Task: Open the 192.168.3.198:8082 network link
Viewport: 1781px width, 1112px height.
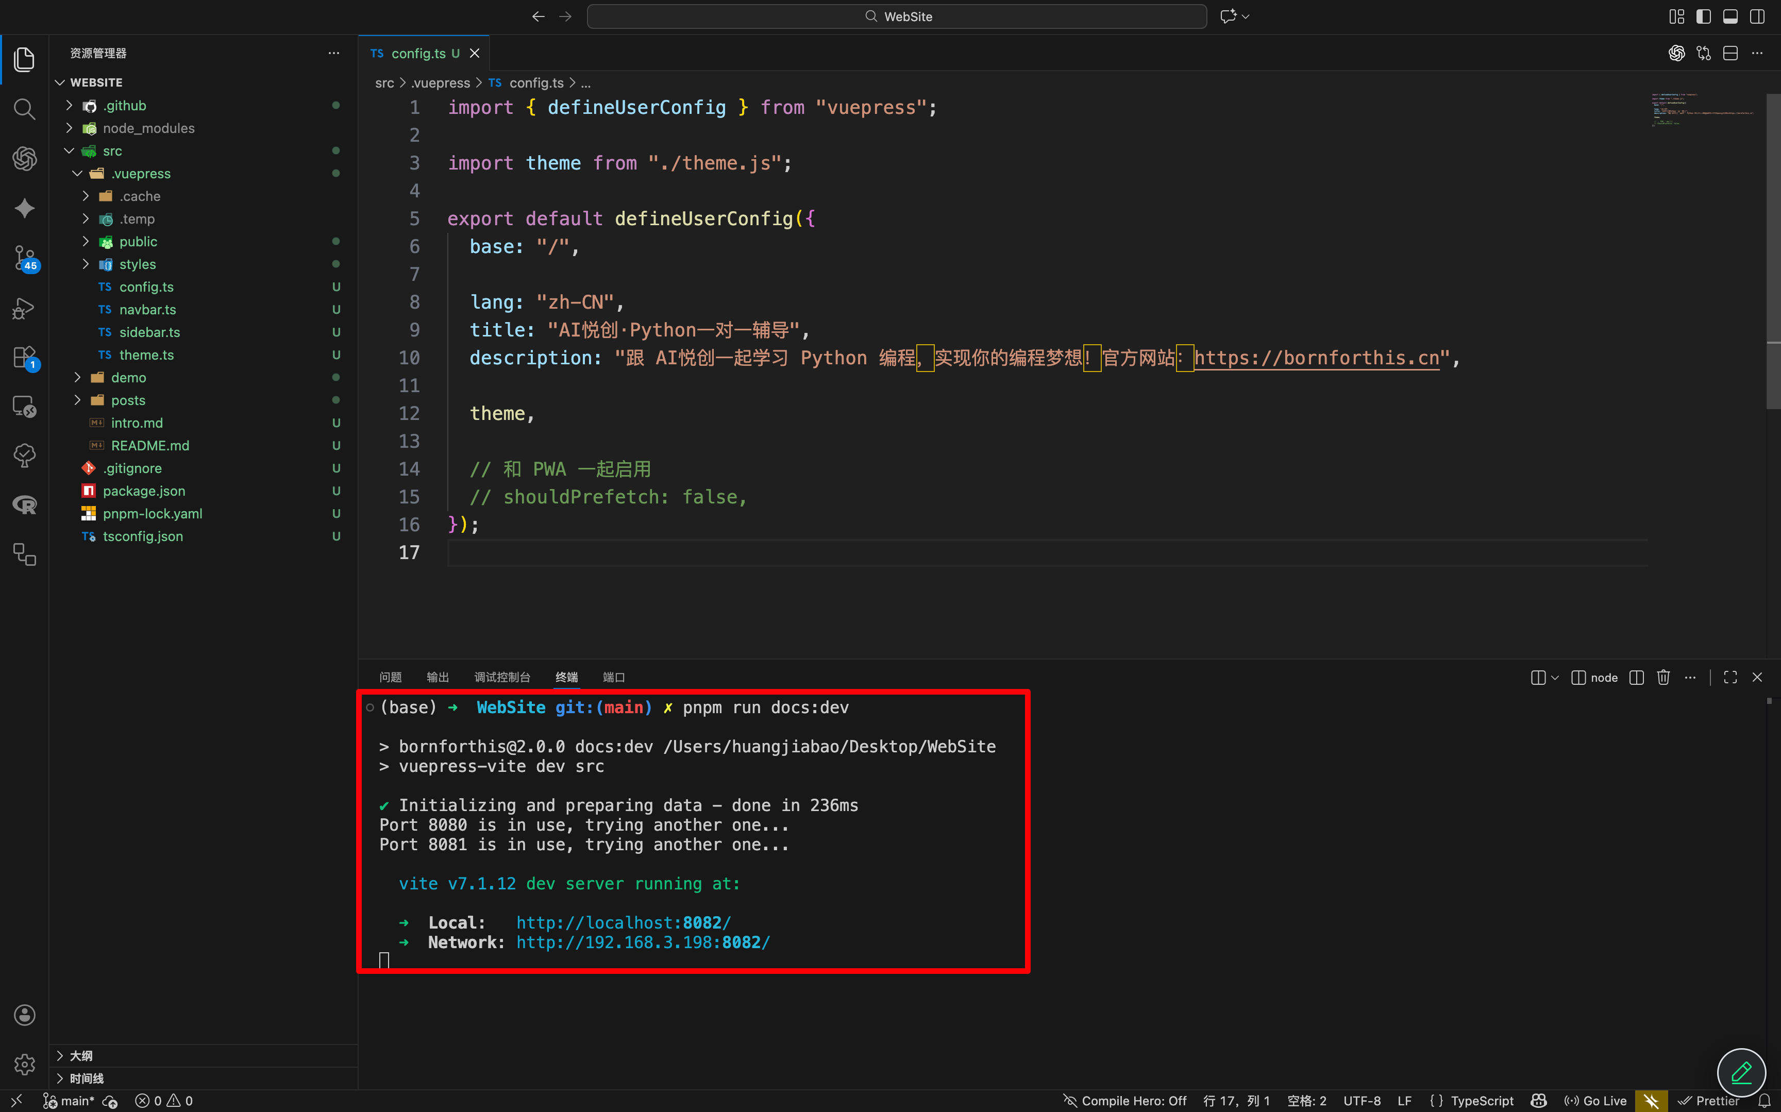Action: 643,942
